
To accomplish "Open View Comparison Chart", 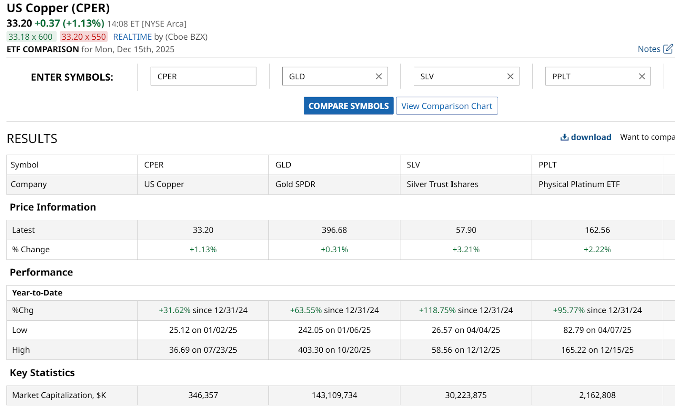I will (x=446, y=106).
